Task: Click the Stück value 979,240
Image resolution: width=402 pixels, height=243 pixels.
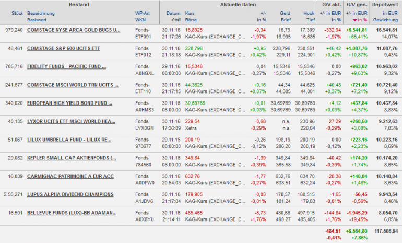Action: tap(14, 30)
